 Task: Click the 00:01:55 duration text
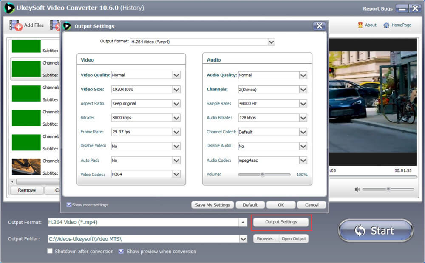pos(403,170)
